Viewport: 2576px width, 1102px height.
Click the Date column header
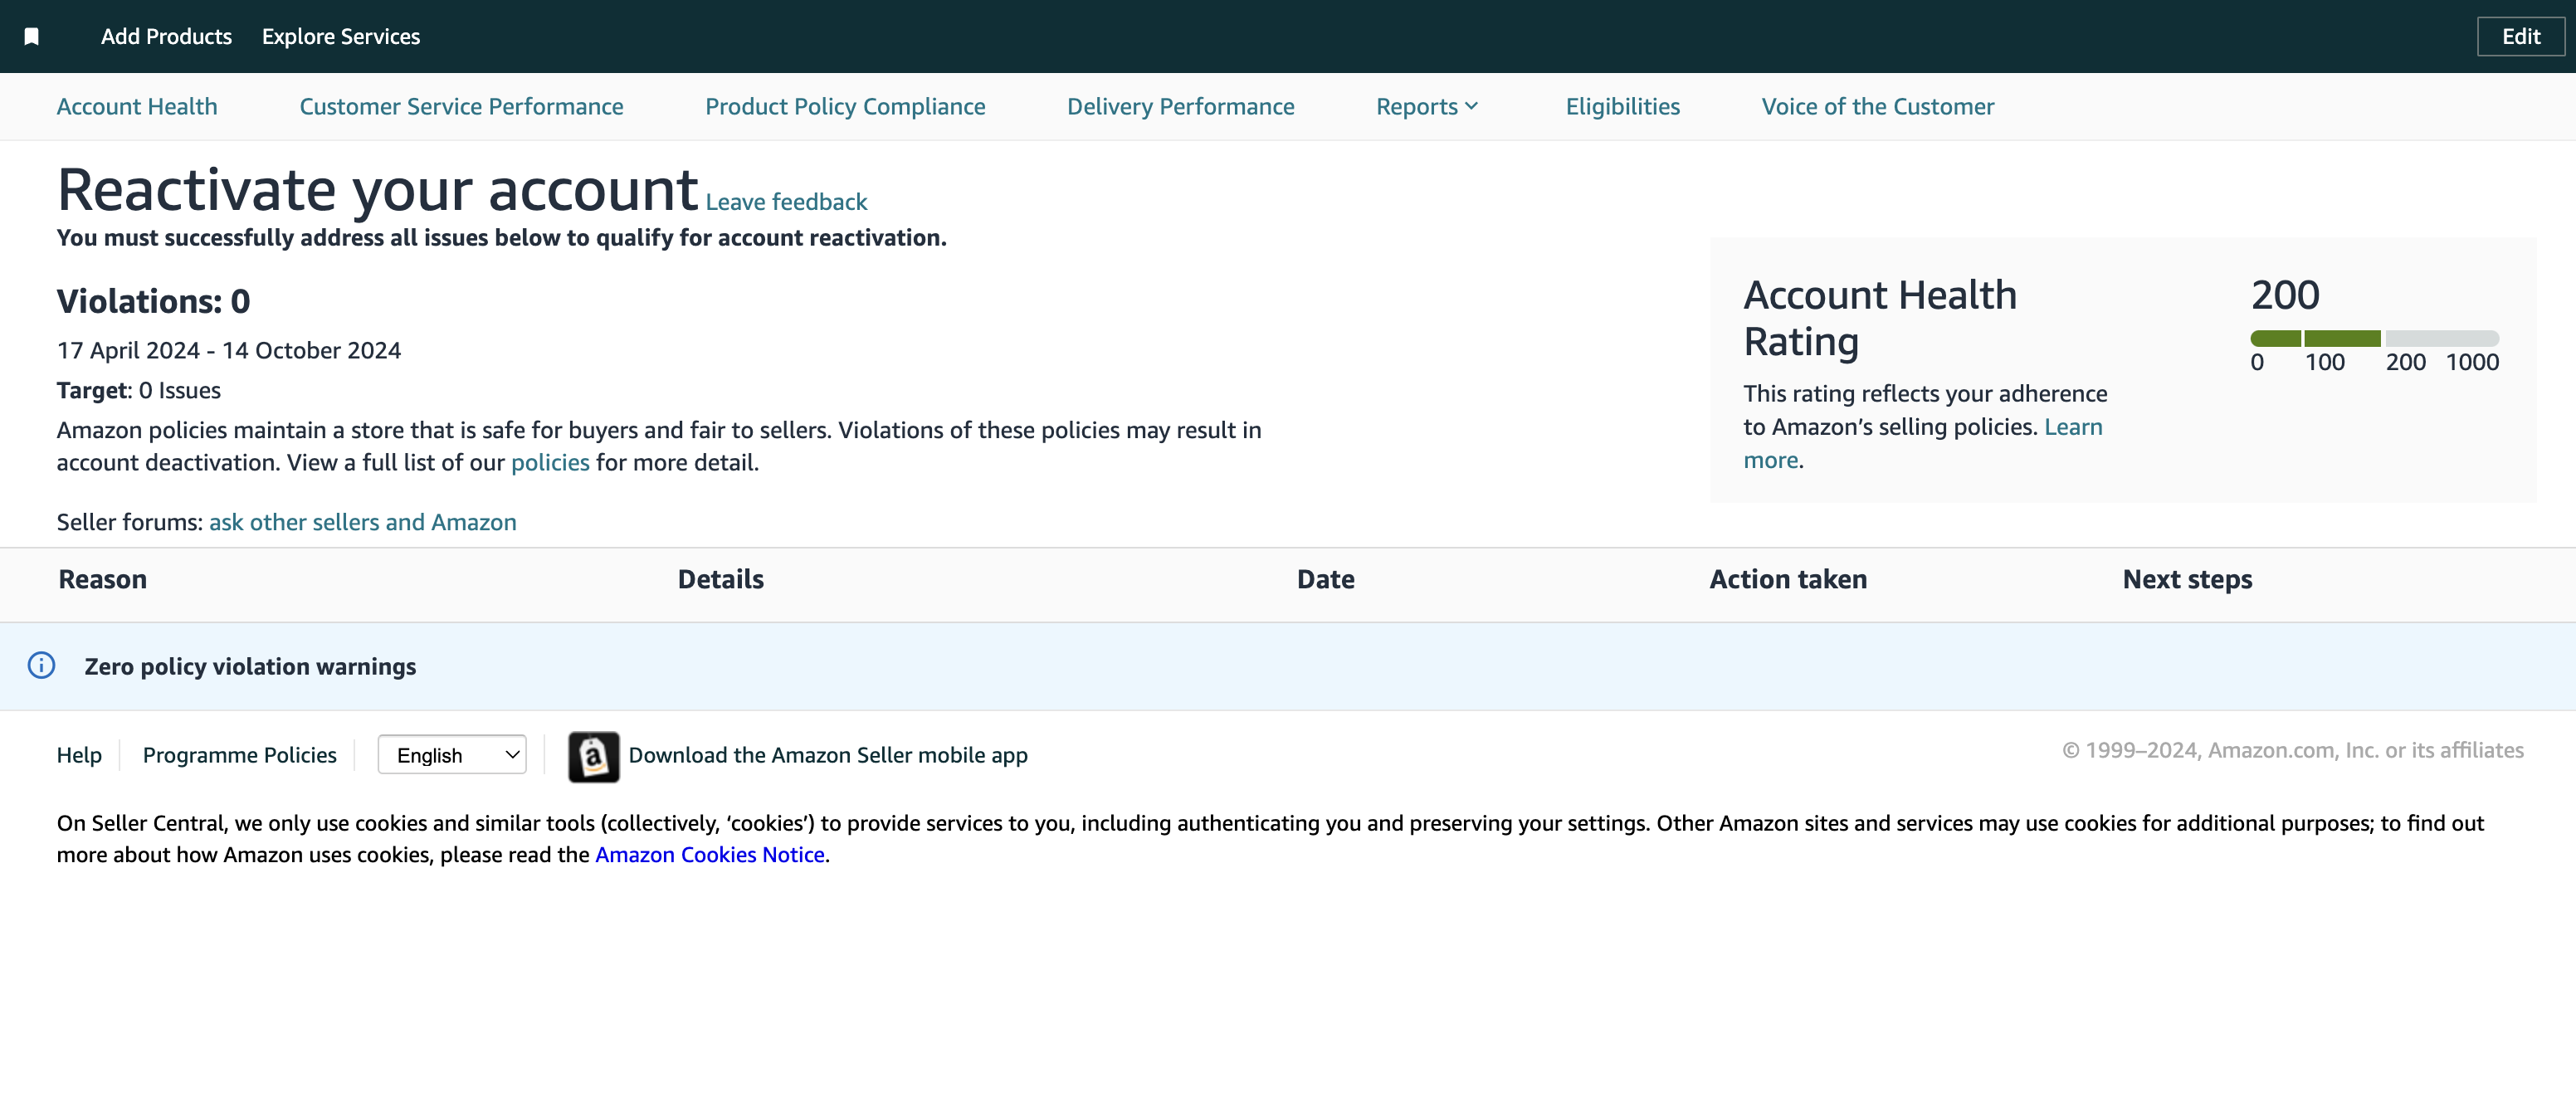click(x=1325, y=579)
